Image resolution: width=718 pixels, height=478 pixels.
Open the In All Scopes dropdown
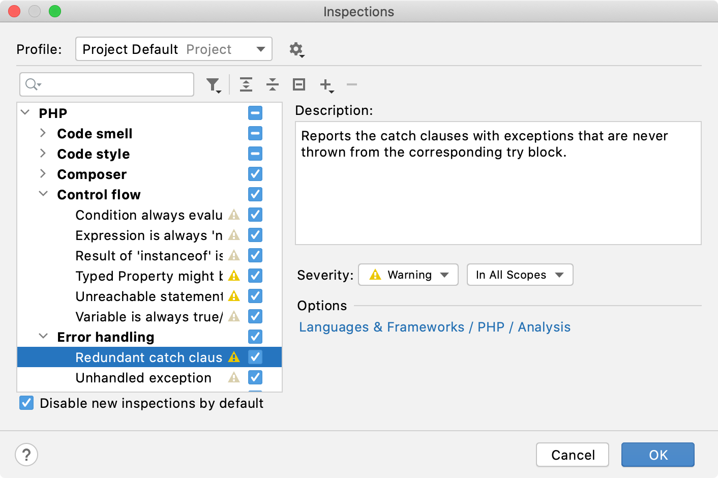point(520,275)
